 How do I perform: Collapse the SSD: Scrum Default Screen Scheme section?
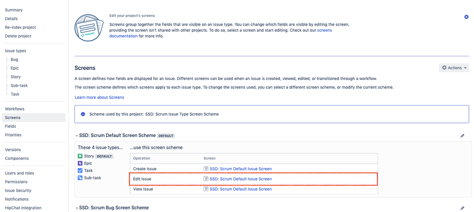pos(76,136)
